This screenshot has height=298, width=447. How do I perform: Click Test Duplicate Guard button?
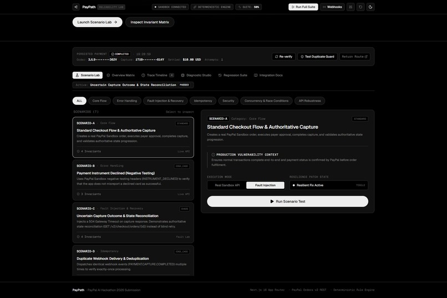317,57
